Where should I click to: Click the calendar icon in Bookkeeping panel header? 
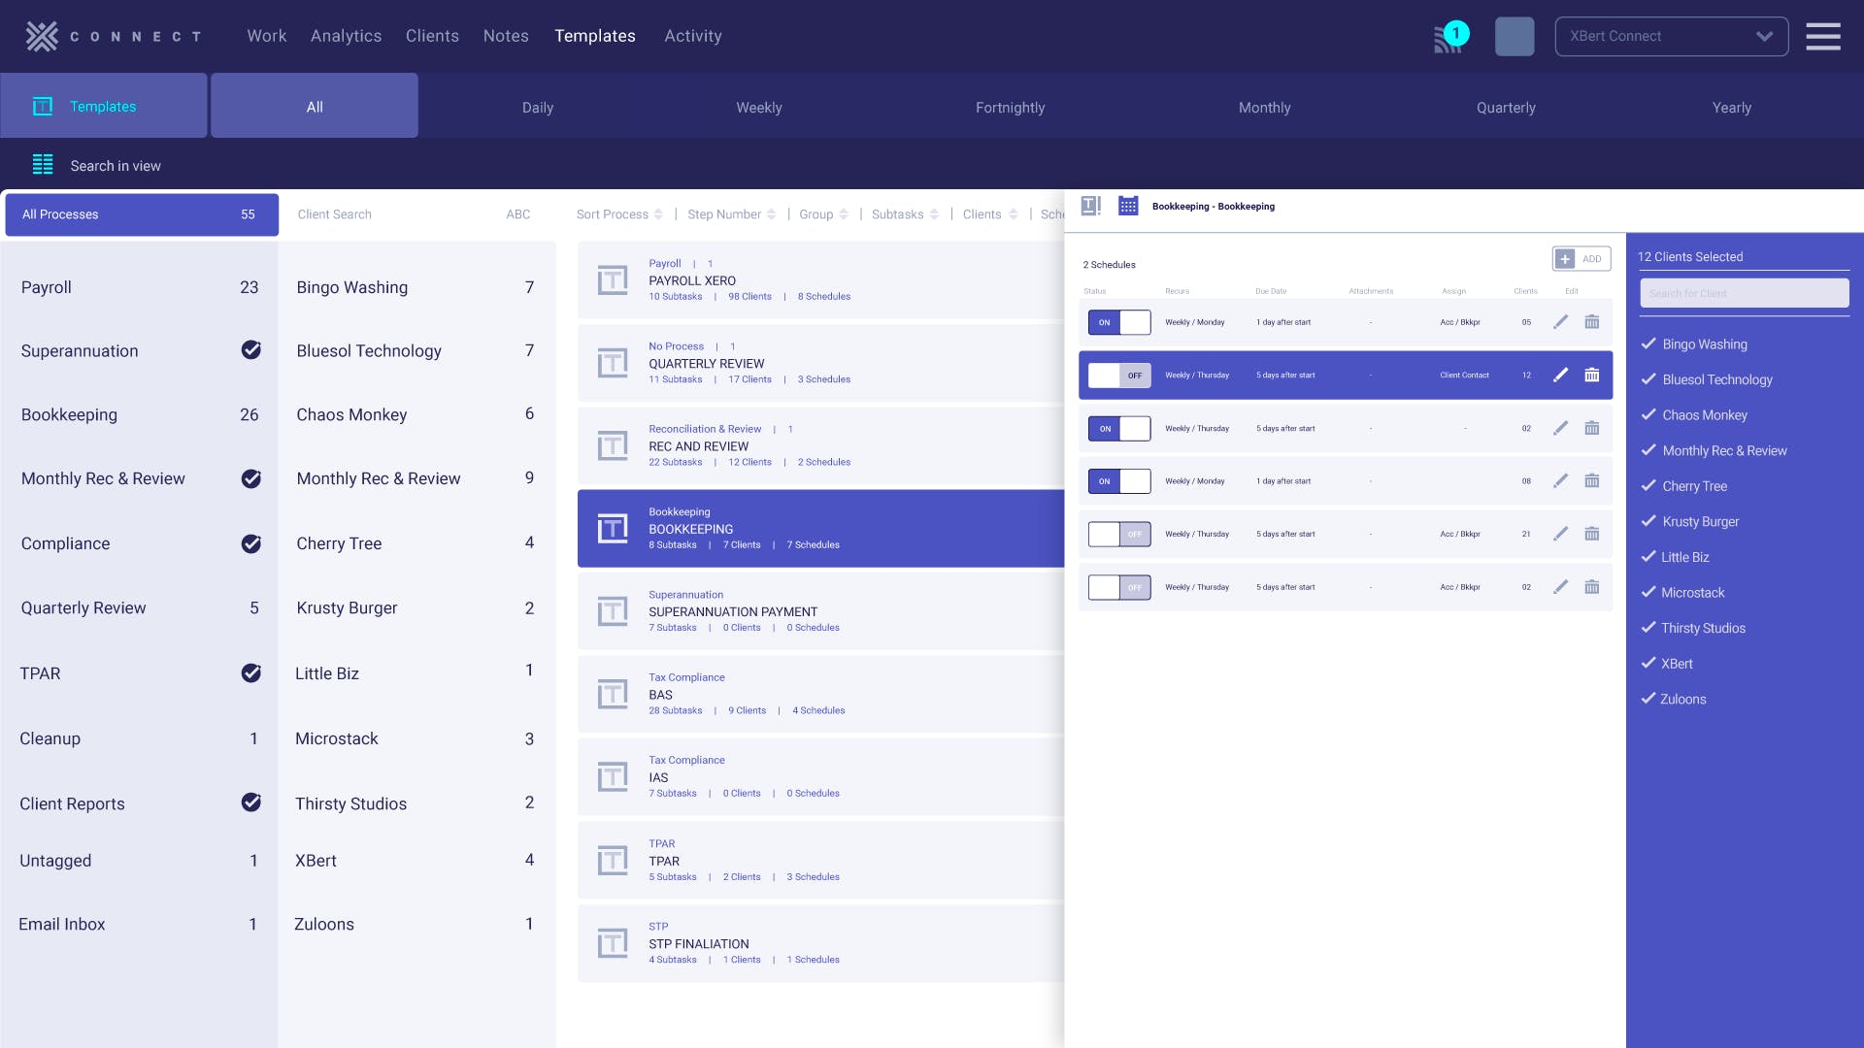point(1127,206)
